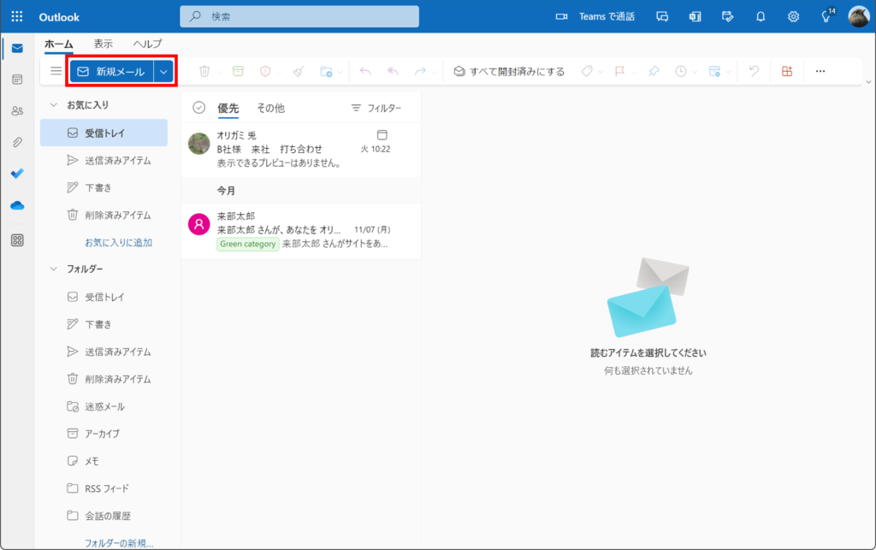Open the notifications bell
Image resolution: width=876 pixels, height=550 pixels.
(761, 16)
